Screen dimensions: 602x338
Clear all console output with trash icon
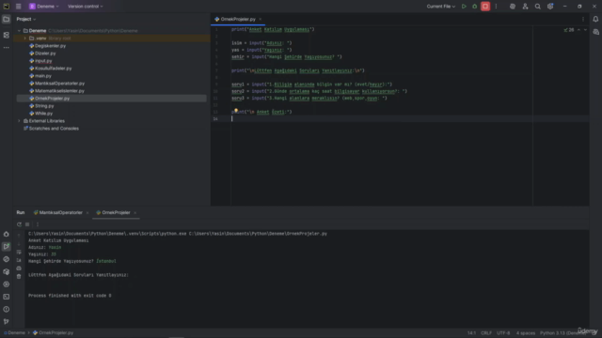[19, 276]
